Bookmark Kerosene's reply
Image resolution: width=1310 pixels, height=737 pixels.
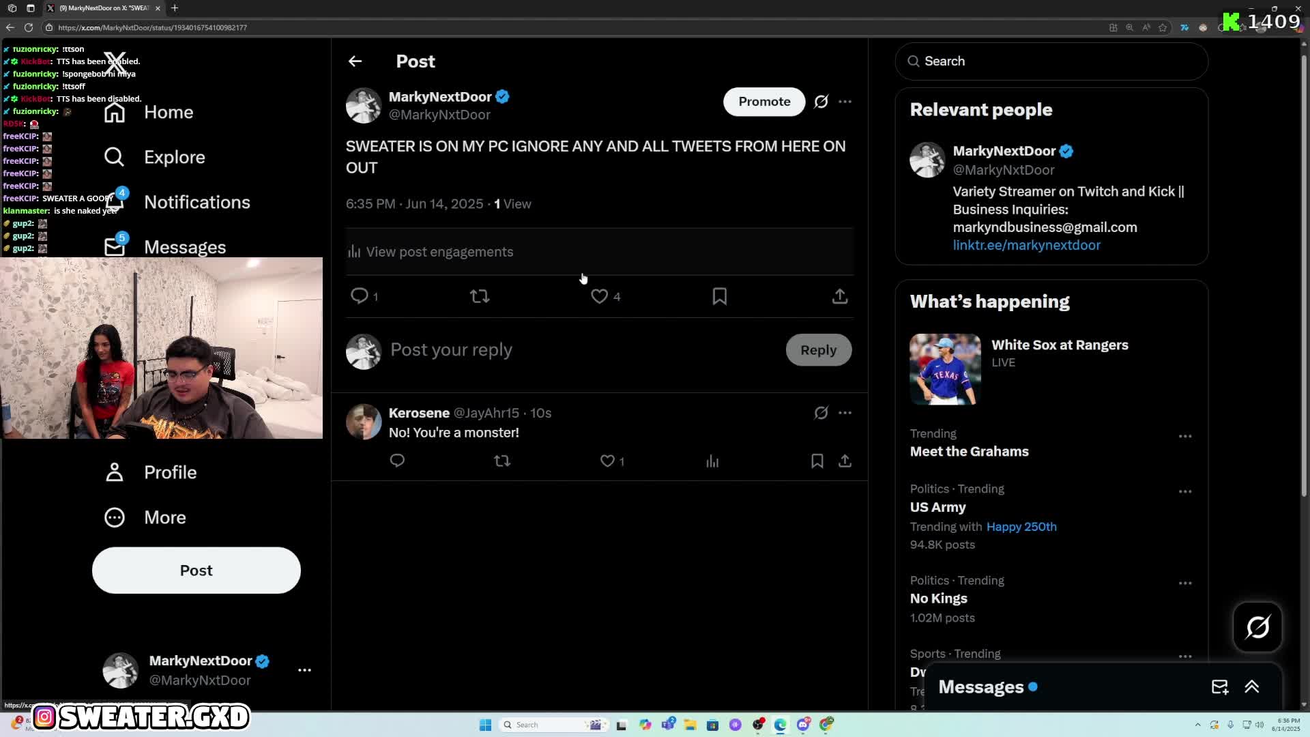817,461
